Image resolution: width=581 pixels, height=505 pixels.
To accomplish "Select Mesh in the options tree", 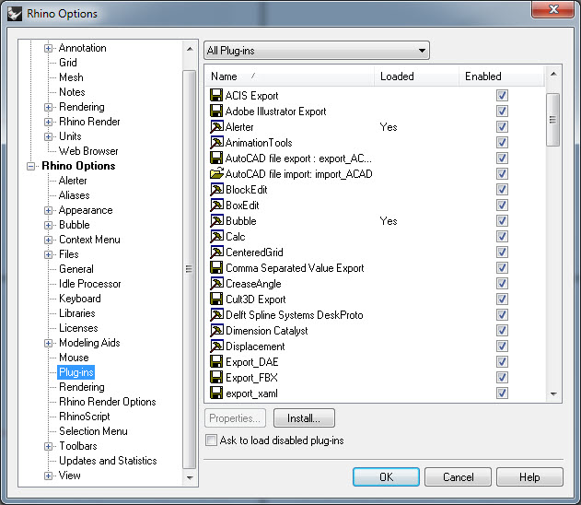I will click(x=71, y=77).
